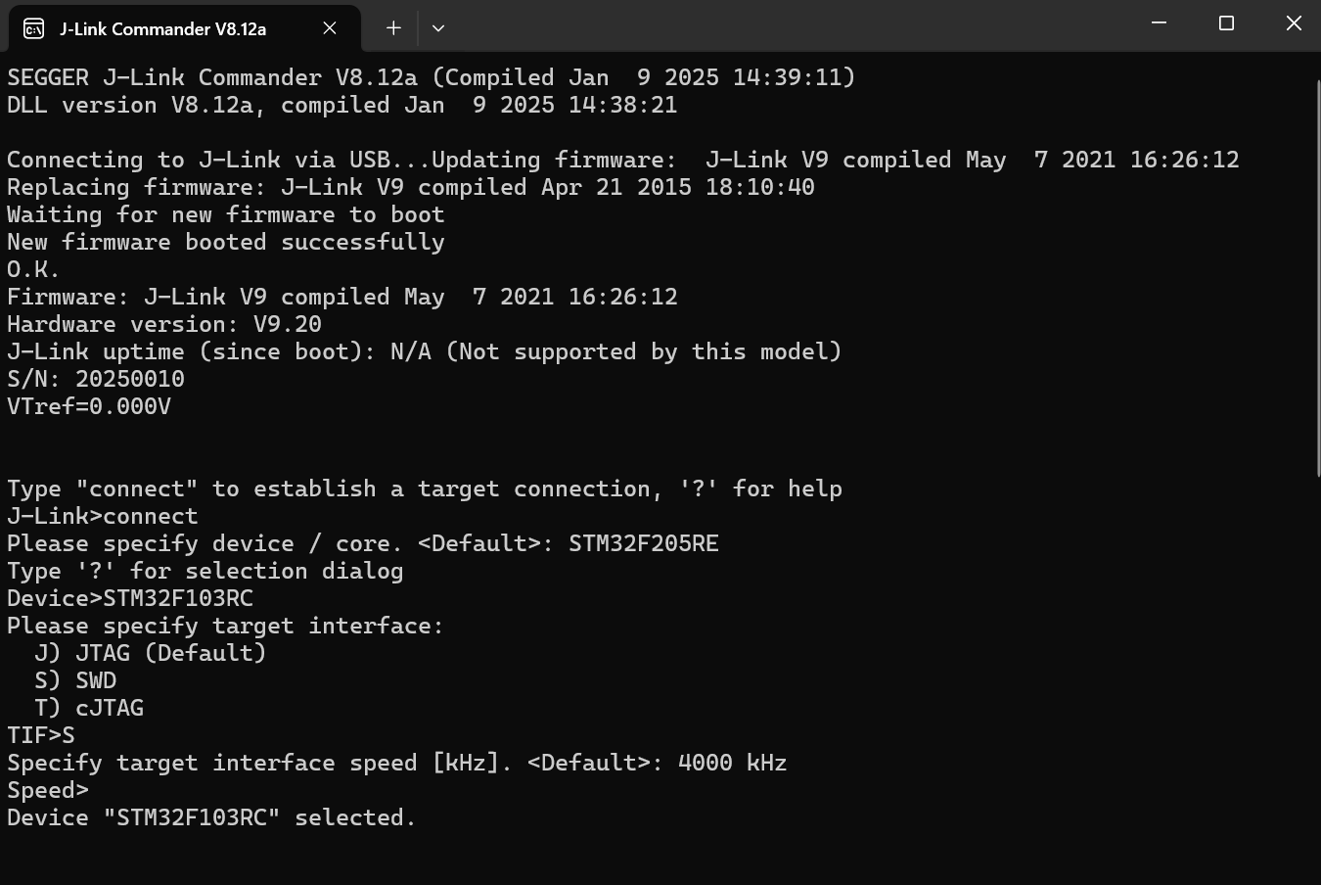Screen dimensions: 1321x885
Task: Click the "J) JTAG (Default)" option text
Action: tap(150, 653)
